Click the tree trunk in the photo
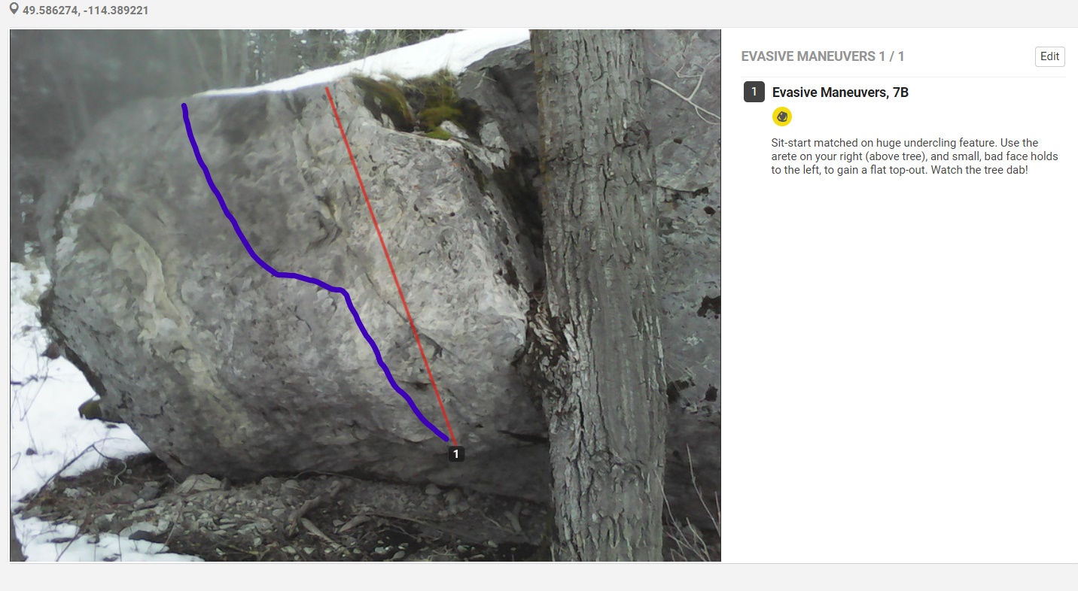 point(602,301)
